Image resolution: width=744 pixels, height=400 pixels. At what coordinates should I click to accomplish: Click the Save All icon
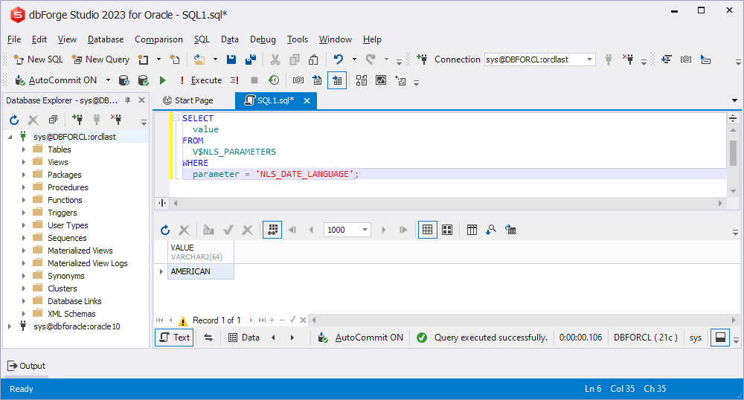pos(251,59)
